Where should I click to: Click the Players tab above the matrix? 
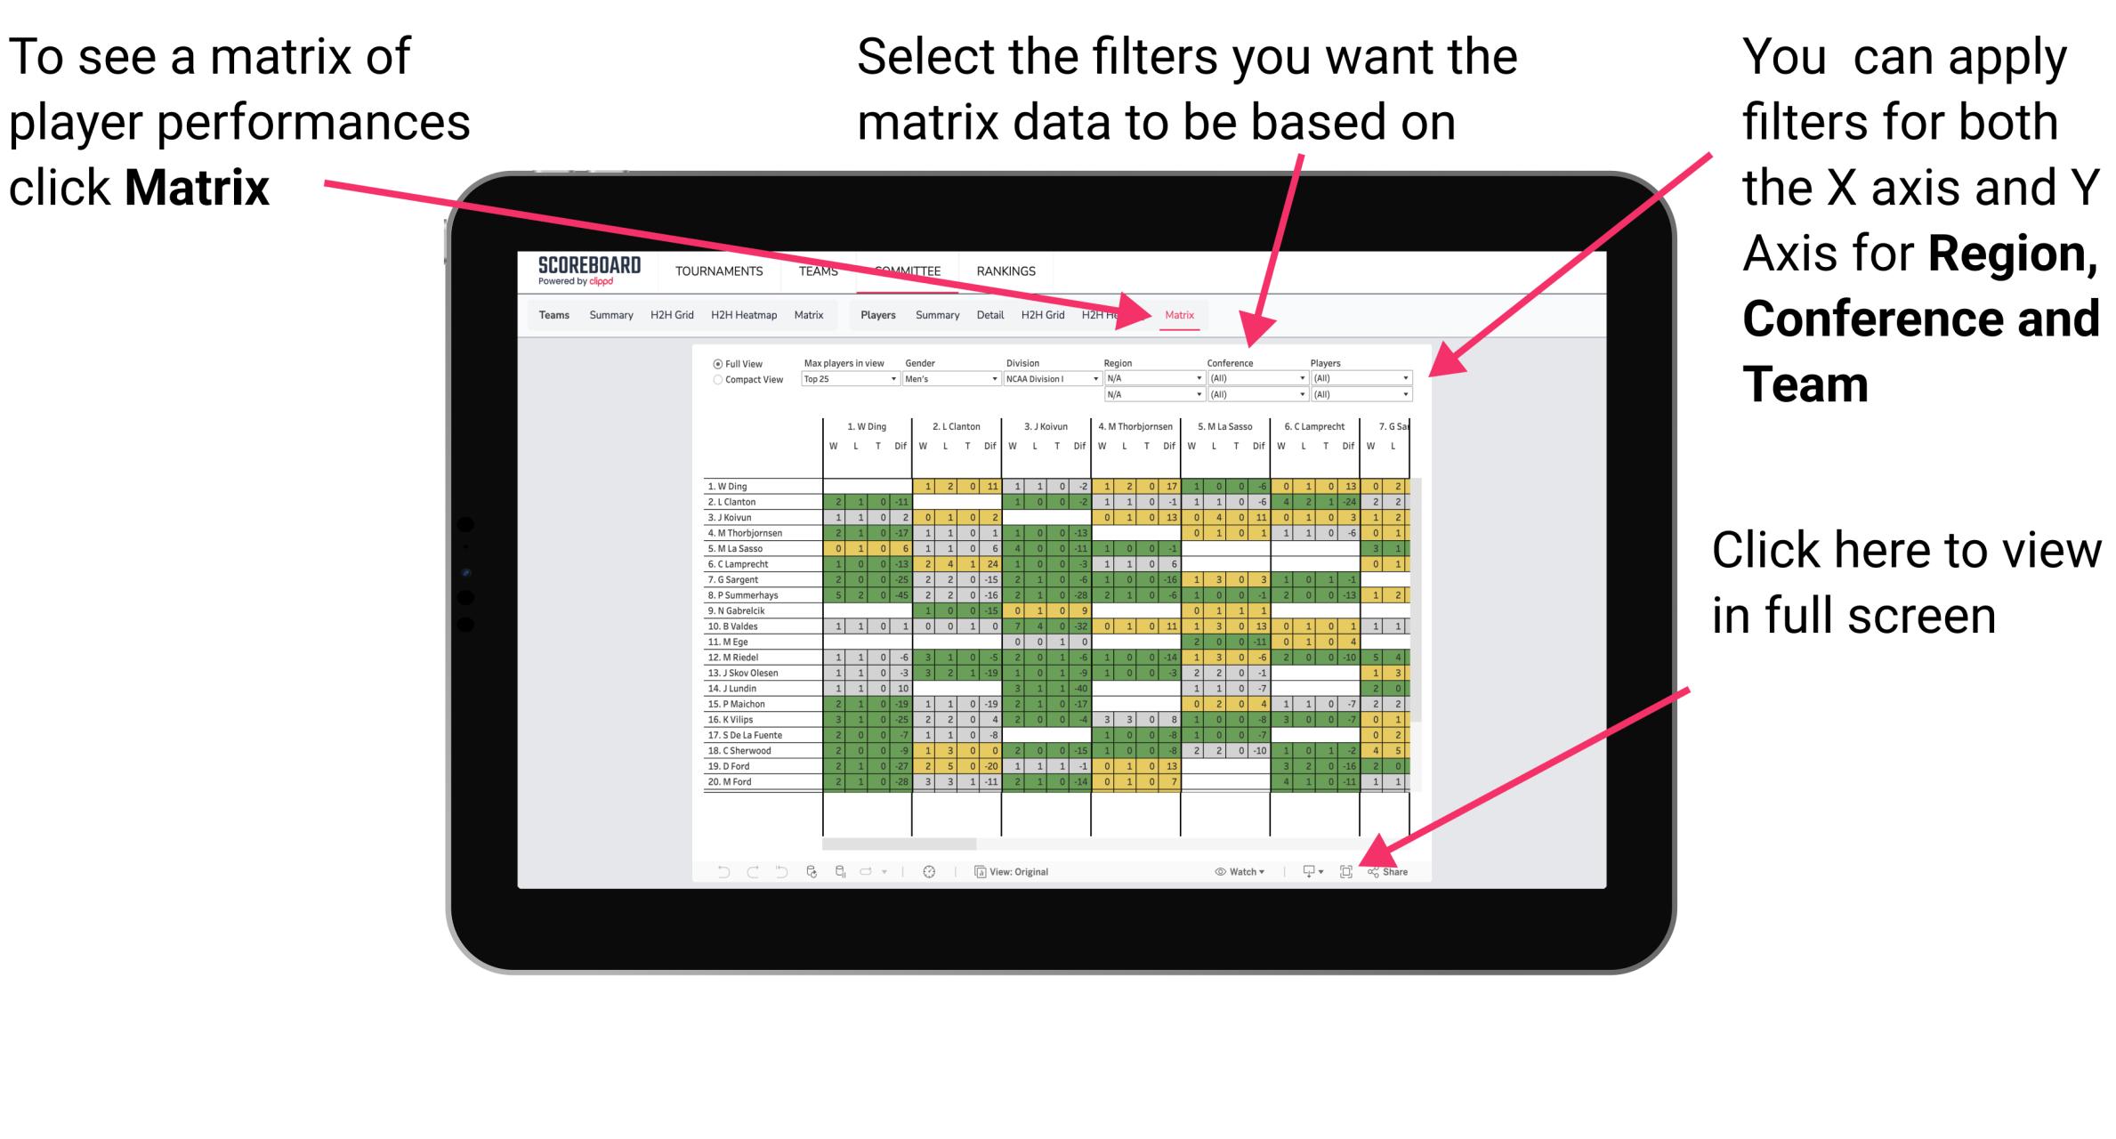tap(875, 314)
